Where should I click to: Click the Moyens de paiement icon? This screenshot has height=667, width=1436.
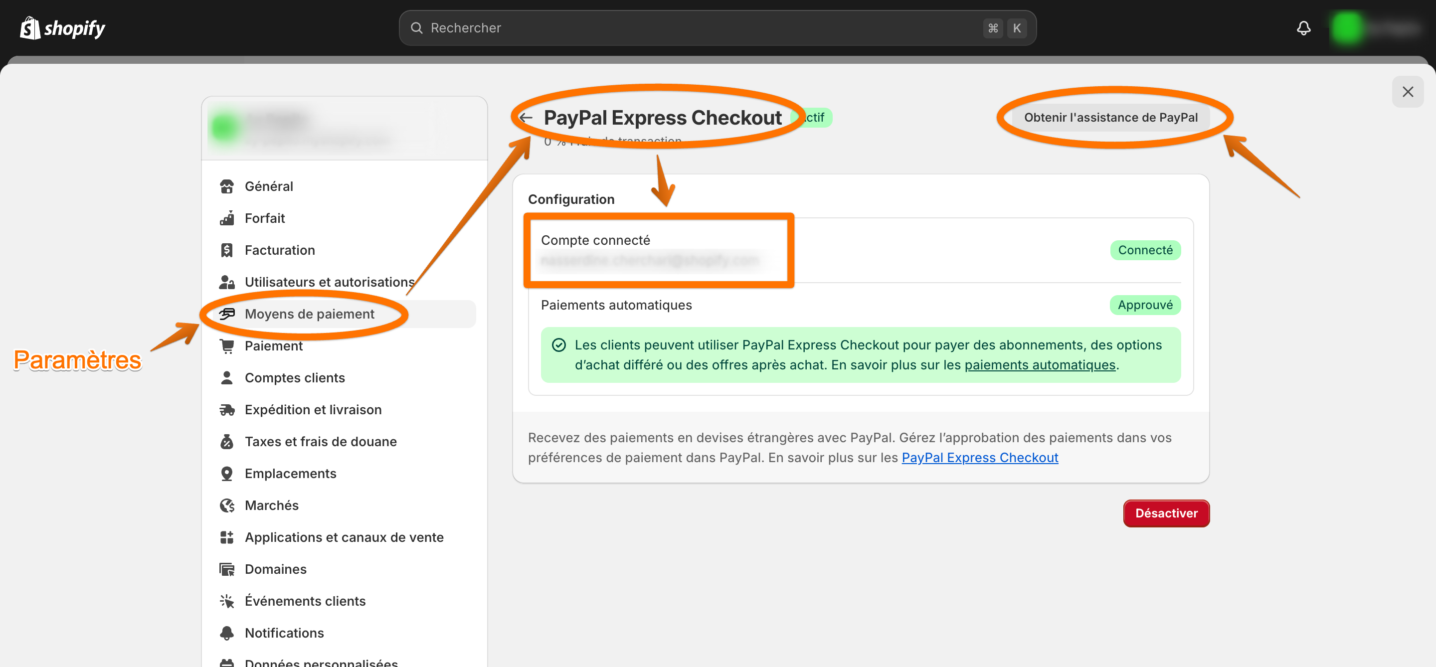pyautogui.click(x=227, y=314)
